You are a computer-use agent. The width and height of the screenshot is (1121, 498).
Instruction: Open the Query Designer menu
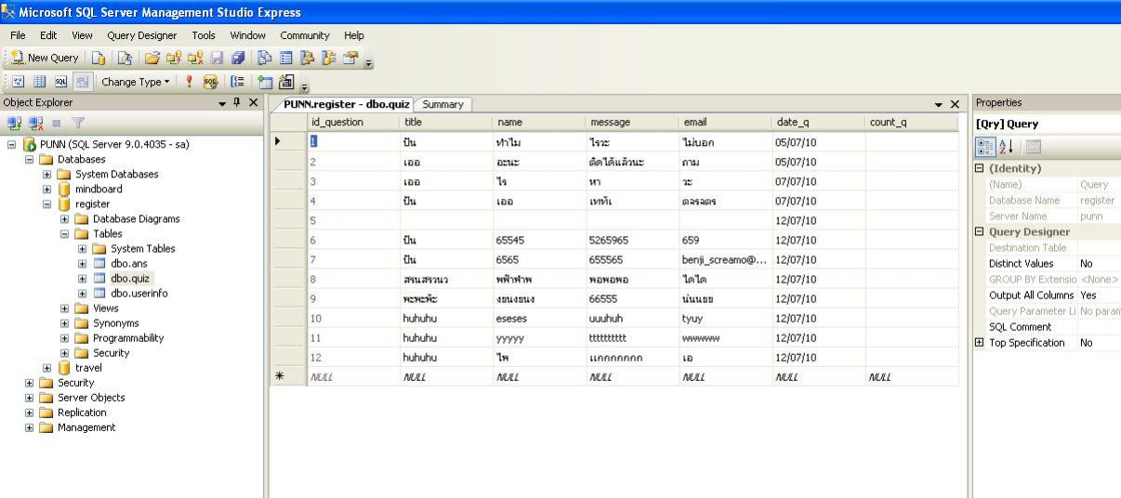[141, 35]
